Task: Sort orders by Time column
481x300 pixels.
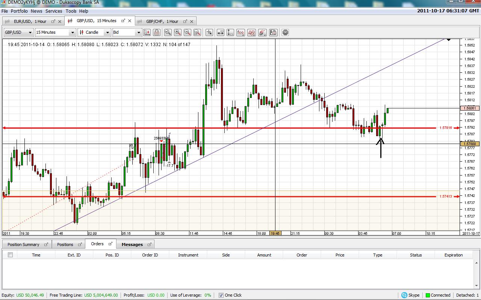Action: click(36, 255)
